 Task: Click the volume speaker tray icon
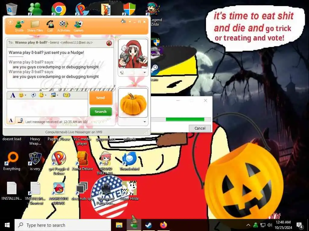click(270, 225)
